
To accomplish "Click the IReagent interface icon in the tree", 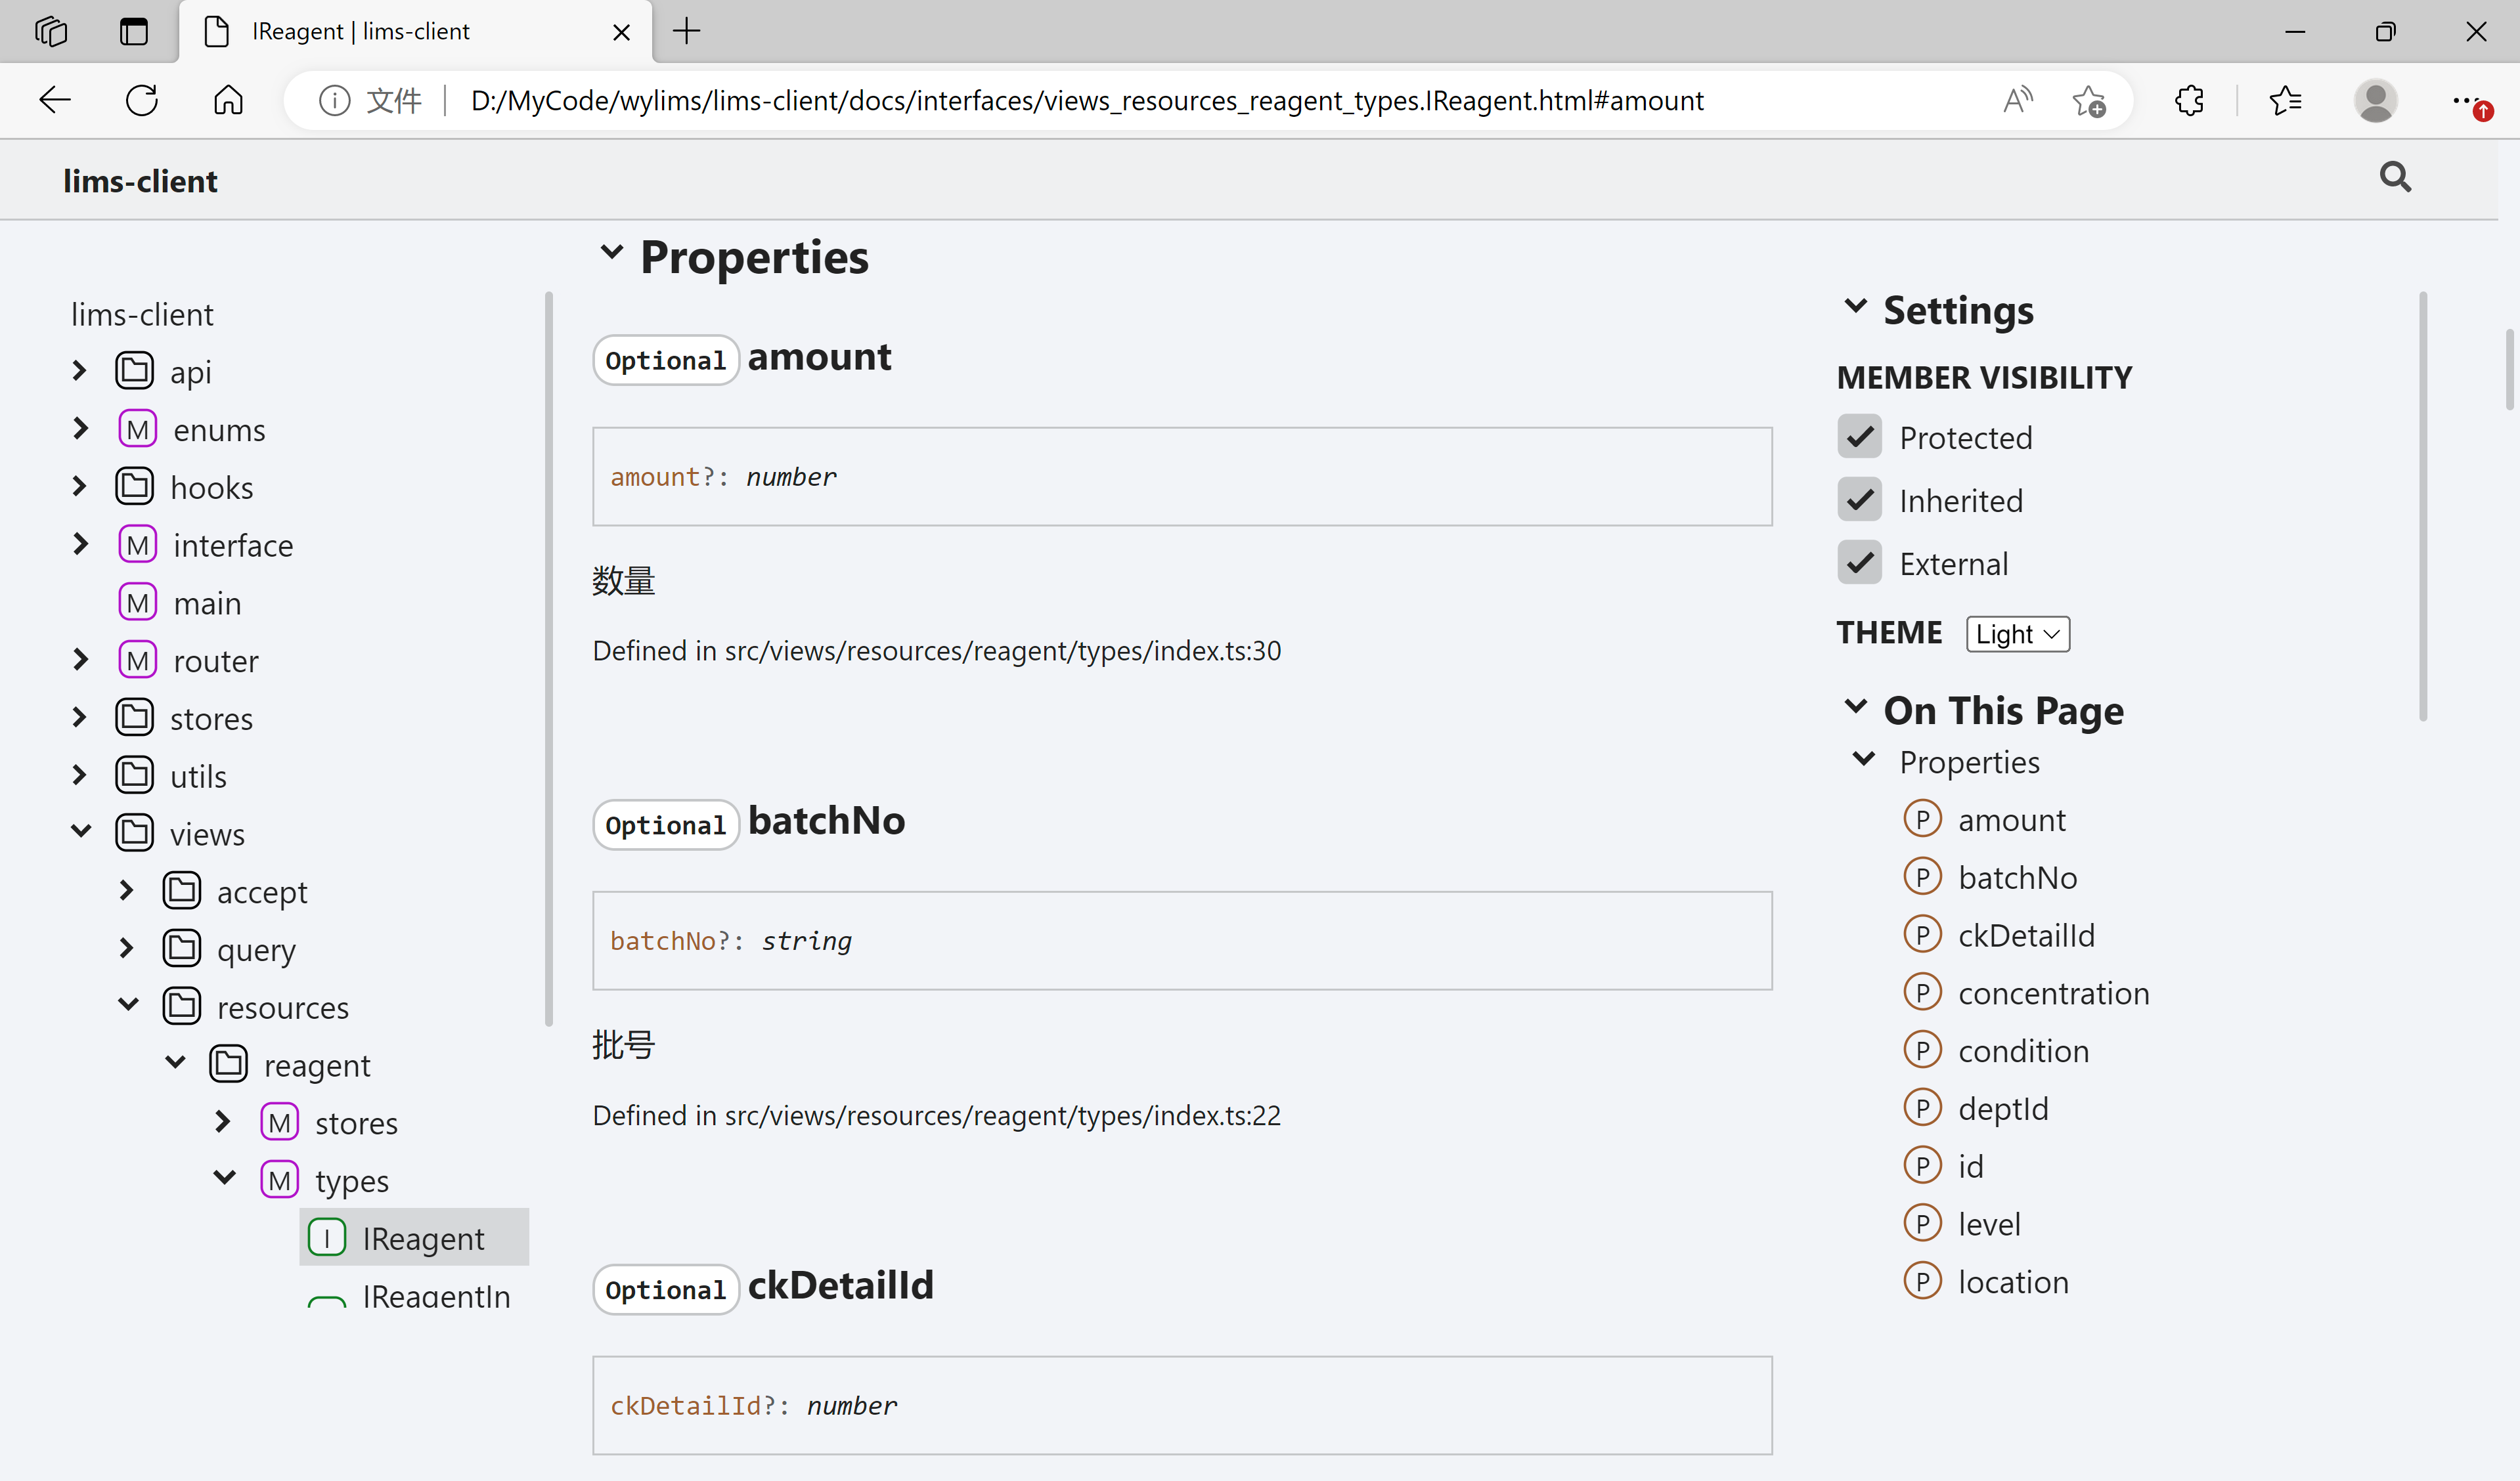I will coord(327,1238).
